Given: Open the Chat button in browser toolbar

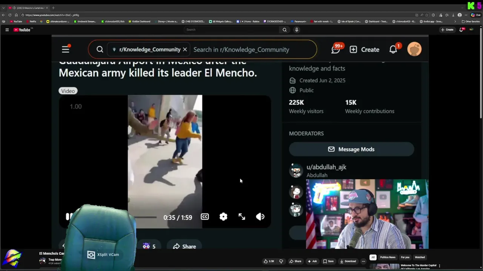Looking at the screenshot, I should 475,15.
